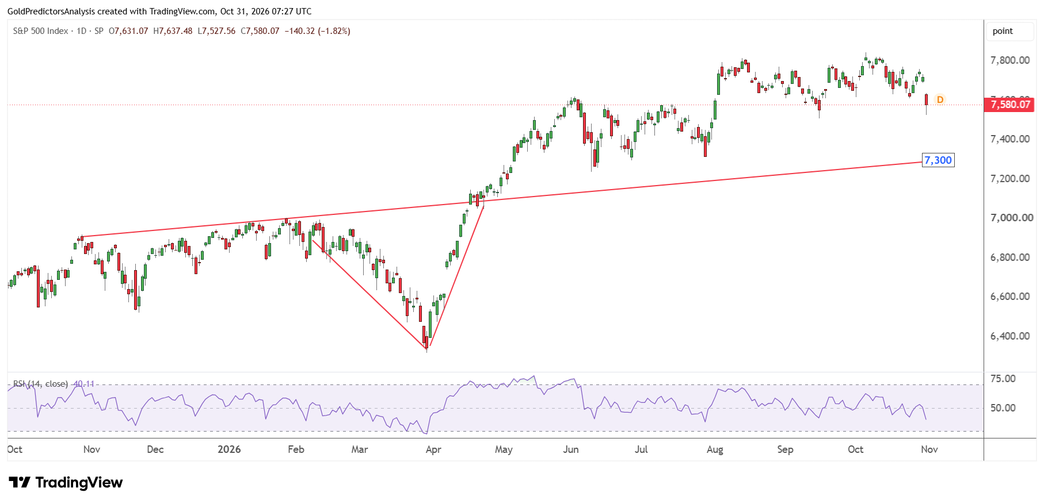Click the Aug label on time axis
This screenshot has height=504, width=1044.
715,449
